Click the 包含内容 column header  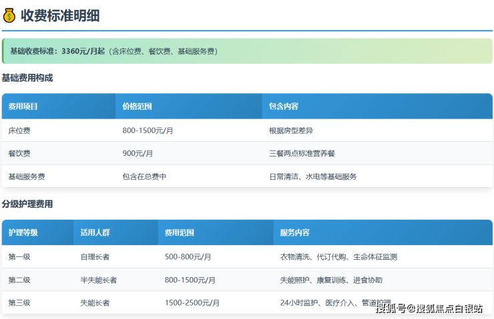point(284,107)
